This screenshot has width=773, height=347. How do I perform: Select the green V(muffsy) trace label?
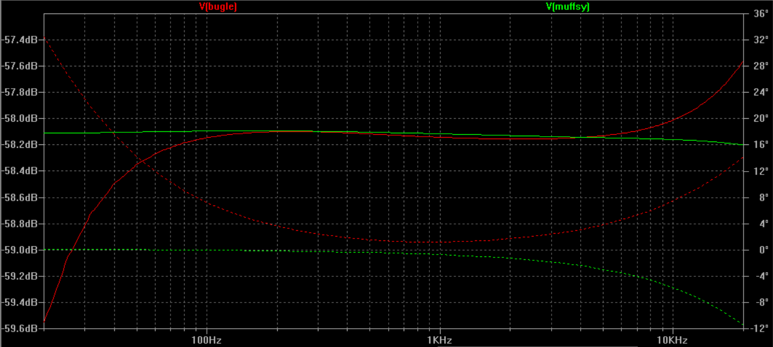568,6
